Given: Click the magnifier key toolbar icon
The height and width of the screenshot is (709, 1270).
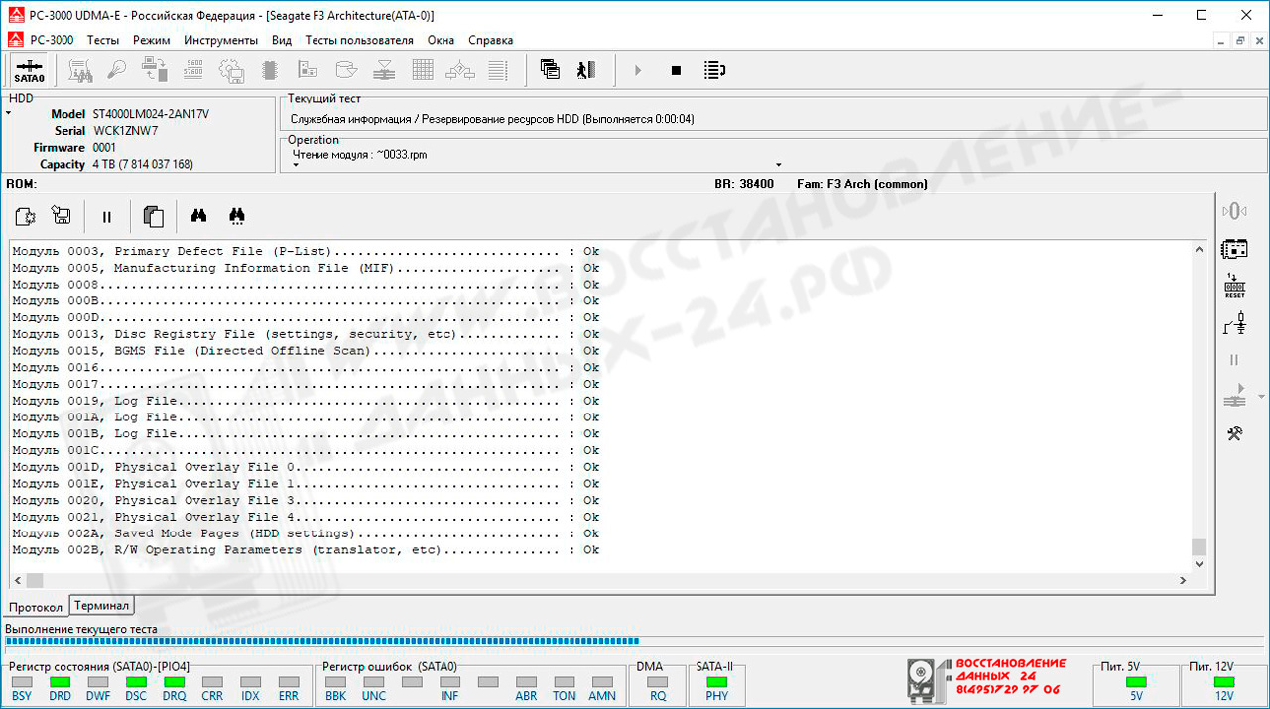Looking at the screenshot, I should coord(117,70).
